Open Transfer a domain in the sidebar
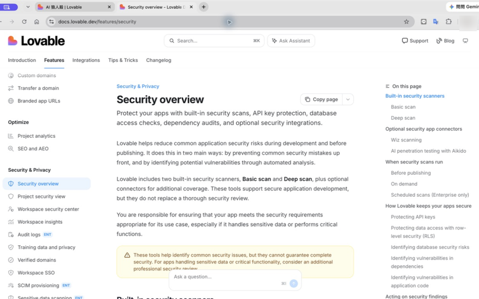 (x=38, y=88)
